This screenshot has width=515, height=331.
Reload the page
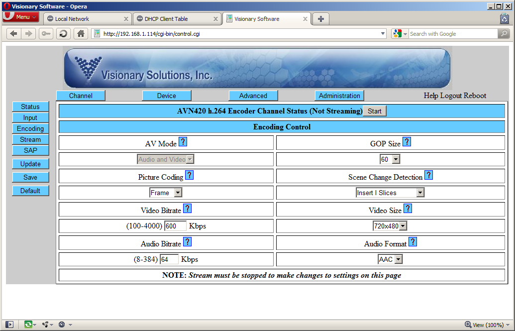[x=63, y=33]
